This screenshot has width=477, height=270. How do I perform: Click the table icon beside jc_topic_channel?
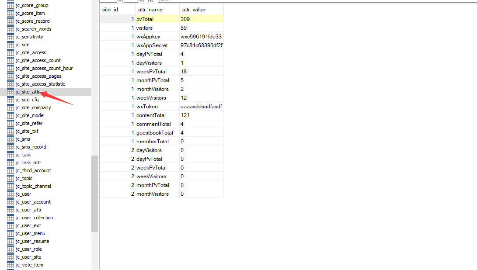tap(10, 187)
